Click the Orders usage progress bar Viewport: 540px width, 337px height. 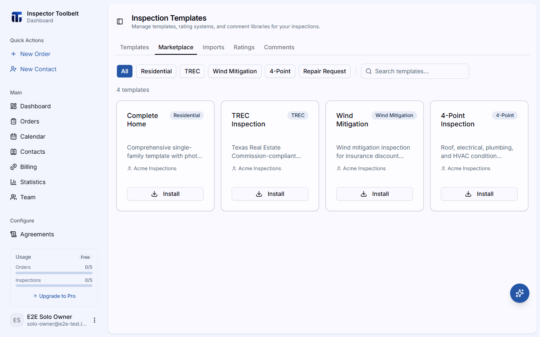(x=54, y=273)
